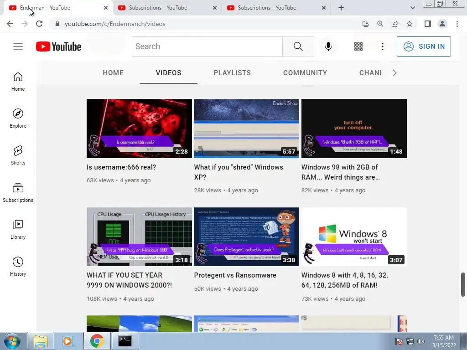Open Windows Explorer from taskbar
This screenshot has width=467, height=350.
41,341
